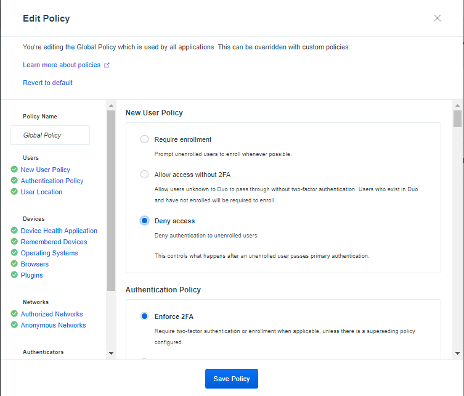Click green checkmark beside Plugins

click(14, 274)
